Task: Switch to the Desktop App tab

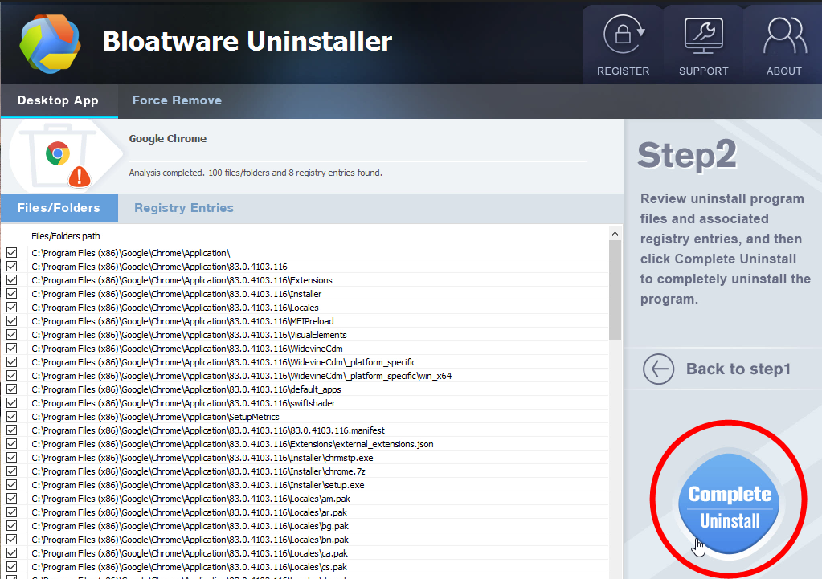Action: pyautogui.click(x=58, y=100)
